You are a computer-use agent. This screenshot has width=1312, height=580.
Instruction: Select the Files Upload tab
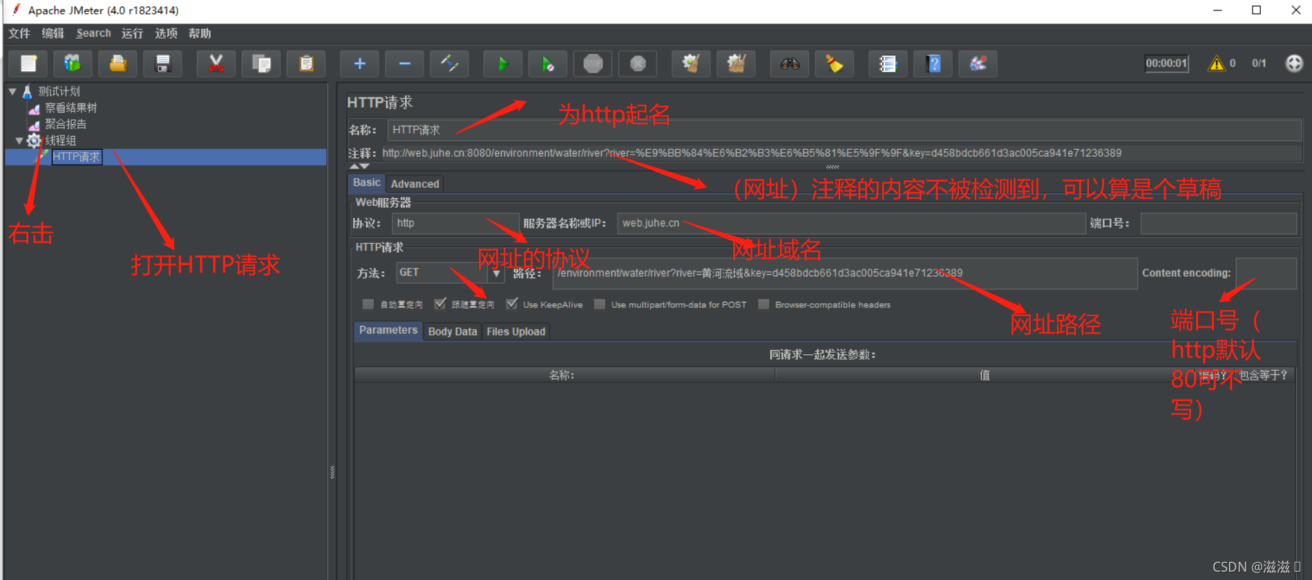515,331
